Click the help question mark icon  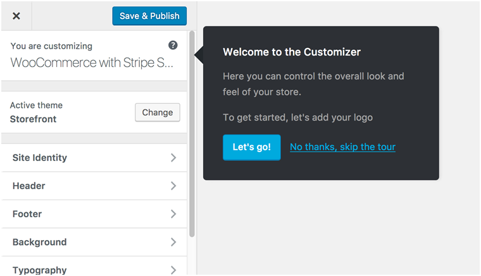(x=173, y=45)
